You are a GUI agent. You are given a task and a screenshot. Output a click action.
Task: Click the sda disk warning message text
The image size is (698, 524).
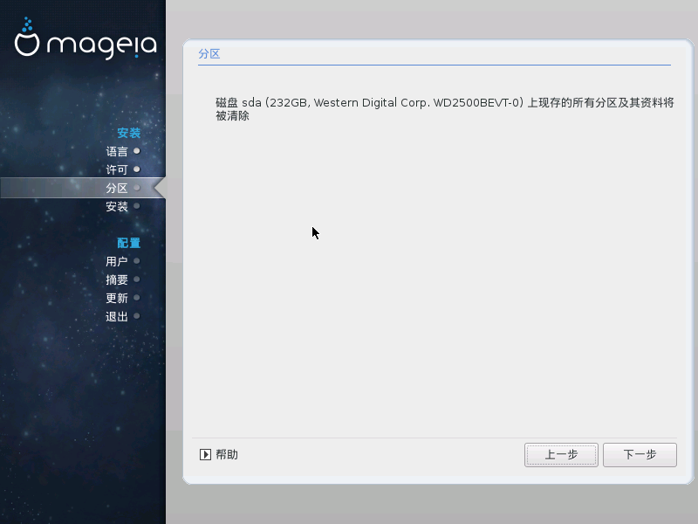[x=445, y=109]
